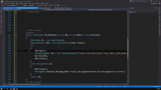Open the Data Sources side tab

point(1,22)
